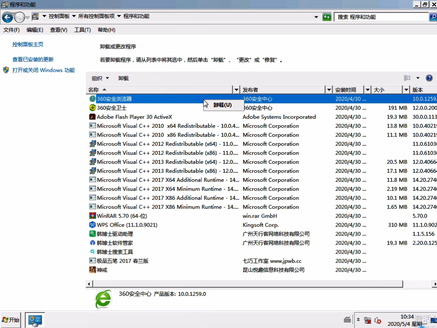Image resolution: width=437 pixels, height=328 pixels.
Task: Click the change view icon
Action: click(407, 78)
